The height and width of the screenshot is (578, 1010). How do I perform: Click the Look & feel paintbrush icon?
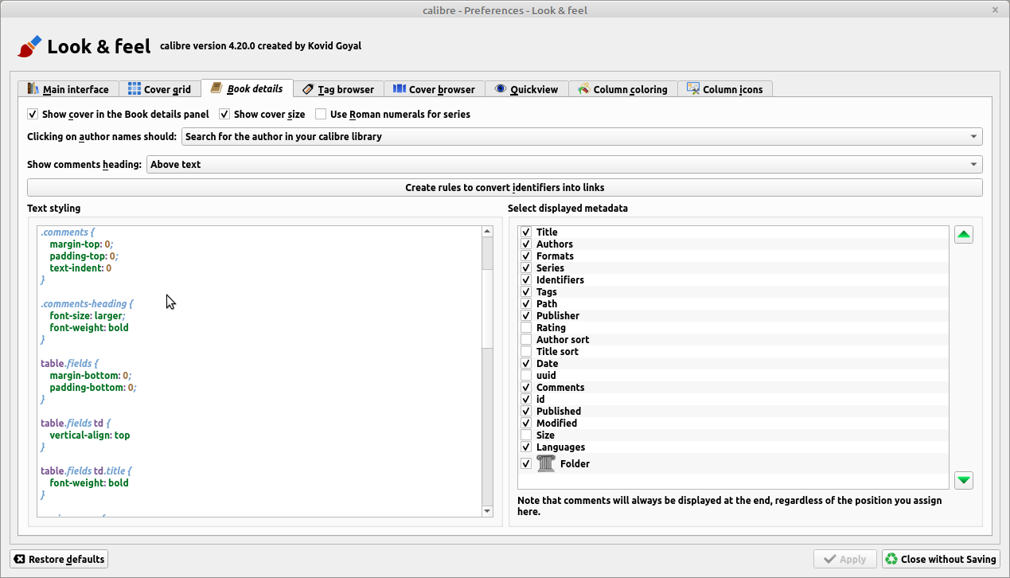(29, 46)
